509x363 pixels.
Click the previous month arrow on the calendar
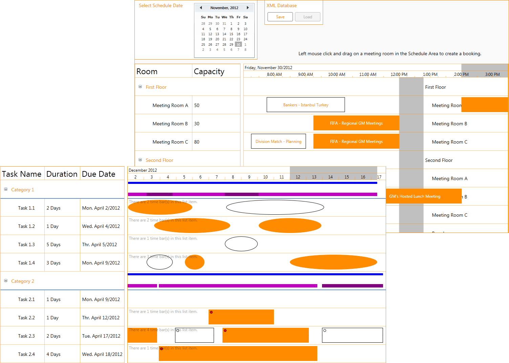(200, 7)
